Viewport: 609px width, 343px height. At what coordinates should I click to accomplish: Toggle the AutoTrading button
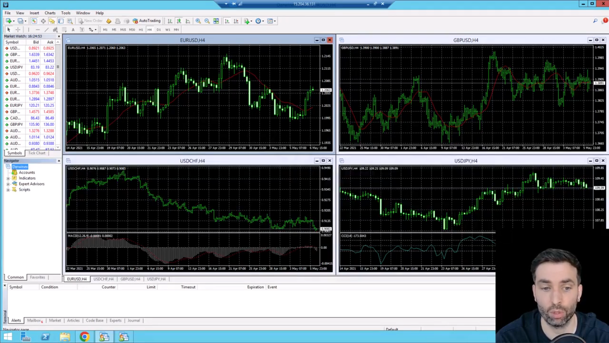click(x=147, y=21)
